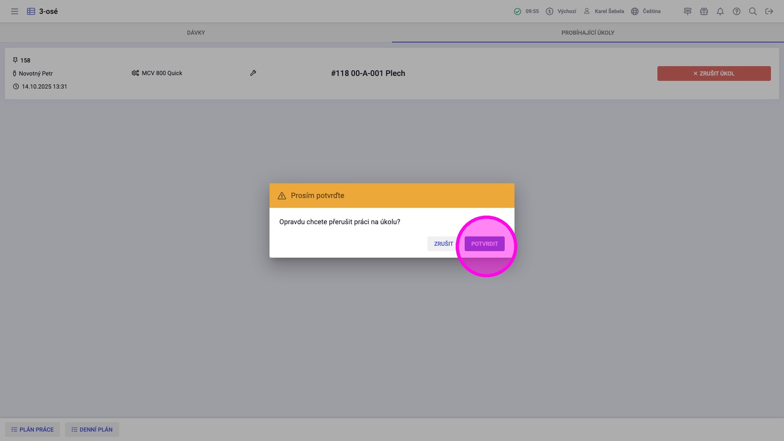Switch to the Dávky tab

pos(196,33)
